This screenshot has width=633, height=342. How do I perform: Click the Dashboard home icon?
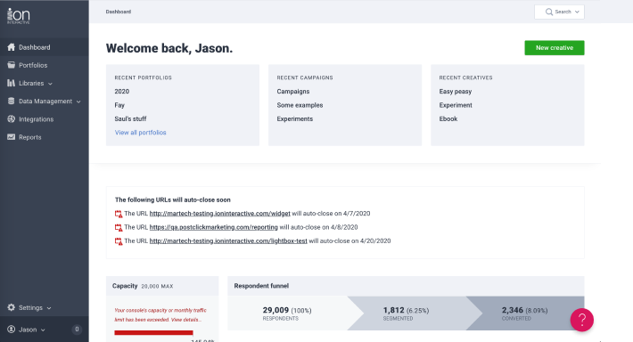(12, 47)
